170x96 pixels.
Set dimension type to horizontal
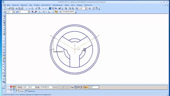79,87
